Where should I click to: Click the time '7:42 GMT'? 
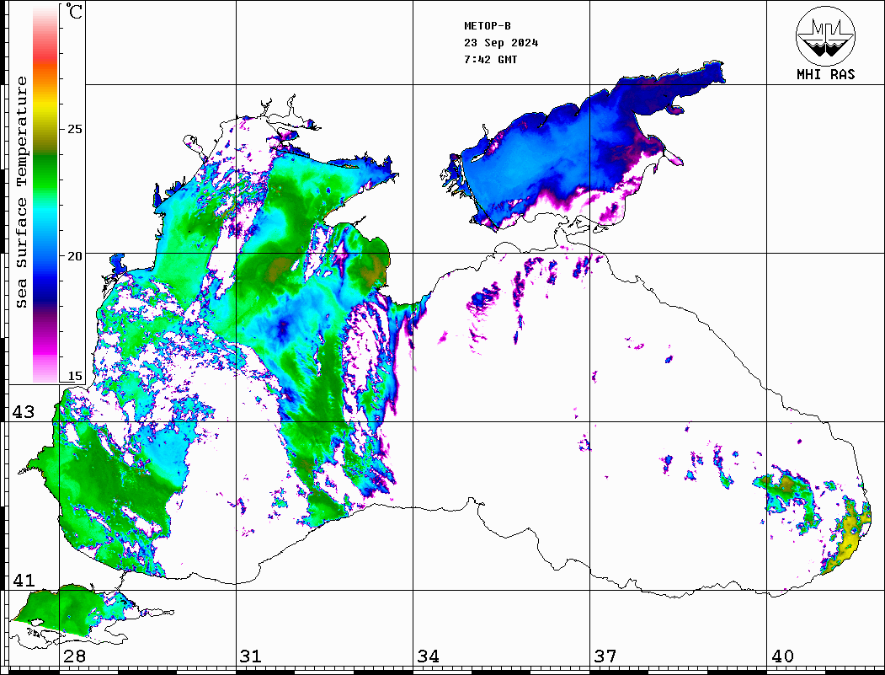click(x=490, y=59)
